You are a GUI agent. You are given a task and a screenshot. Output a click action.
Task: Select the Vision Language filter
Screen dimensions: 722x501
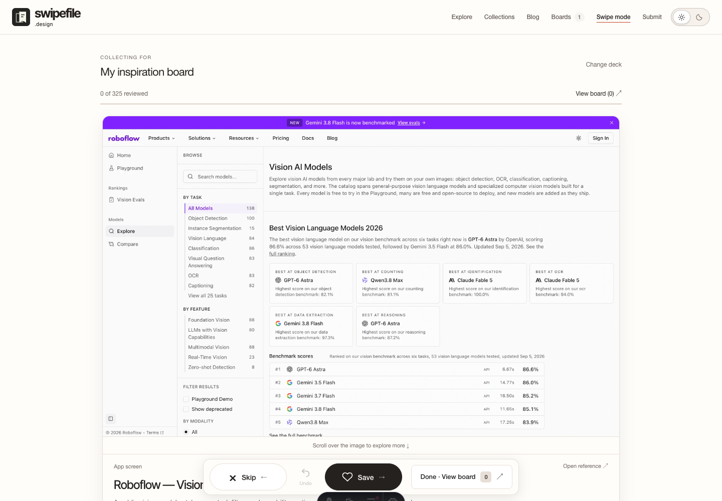click(x=221, y=238)
